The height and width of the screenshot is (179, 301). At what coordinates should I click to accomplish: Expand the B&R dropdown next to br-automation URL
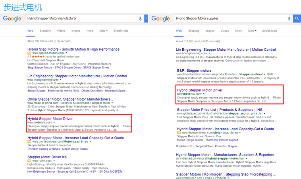272,74
